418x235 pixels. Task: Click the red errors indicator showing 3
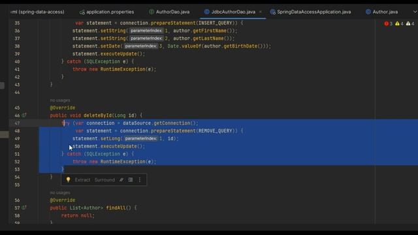pos(388,23)
